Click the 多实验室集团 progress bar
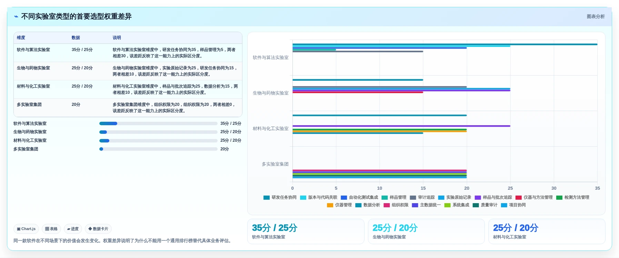 (158, 149)
